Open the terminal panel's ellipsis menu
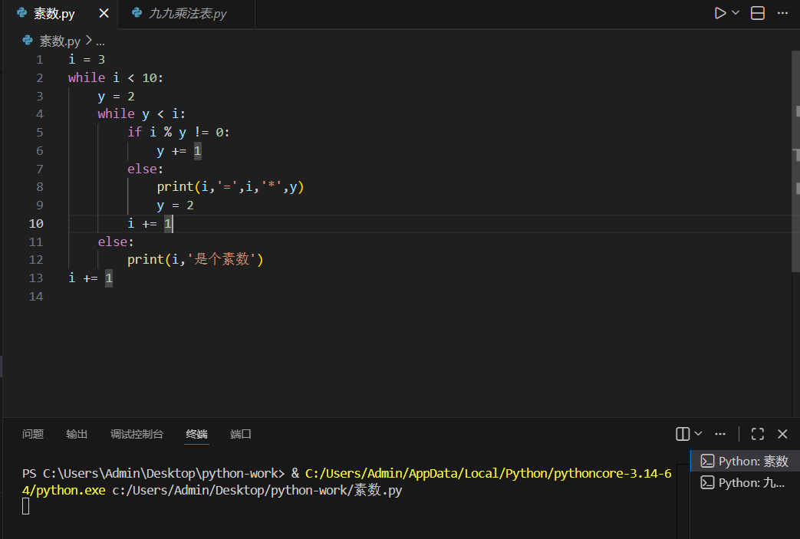800x539 pixels. (x=719, y=434)
